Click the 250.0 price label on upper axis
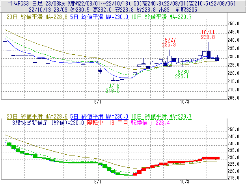Viewport: 246px width, 187px height. [233, 24]
